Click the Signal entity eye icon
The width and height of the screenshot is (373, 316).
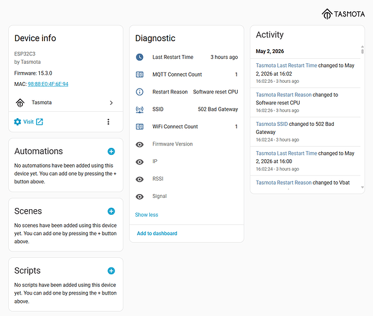coord(140,197)
